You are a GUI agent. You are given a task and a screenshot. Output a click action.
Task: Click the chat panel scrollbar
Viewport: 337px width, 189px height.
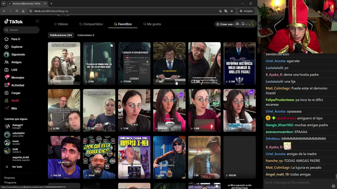[336, 176]
